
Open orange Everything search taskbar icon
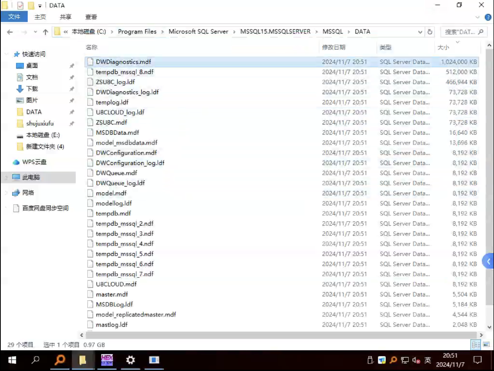[x=60, y=360]
